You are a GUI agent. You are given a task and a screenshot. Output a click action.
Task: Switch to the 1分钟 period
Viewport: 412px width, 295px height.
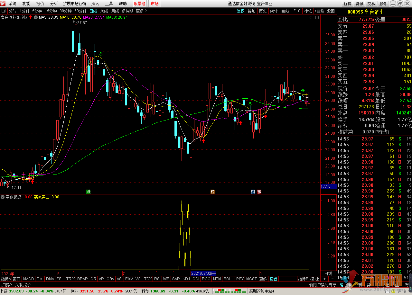click(x=24, y=11)
